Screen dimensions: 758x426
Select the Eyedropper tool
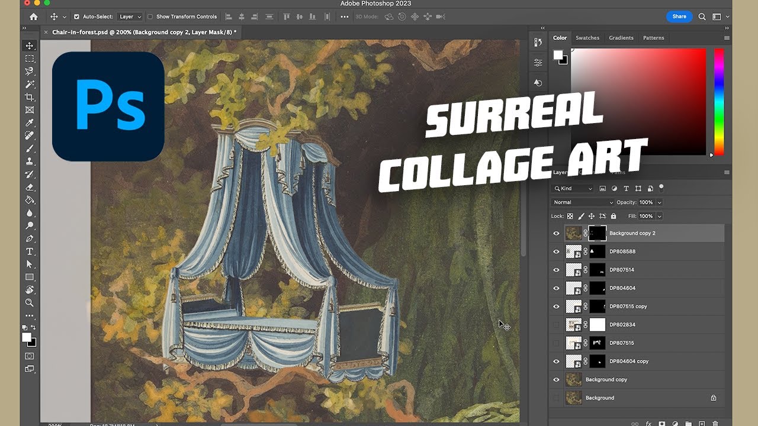(30, 123)
